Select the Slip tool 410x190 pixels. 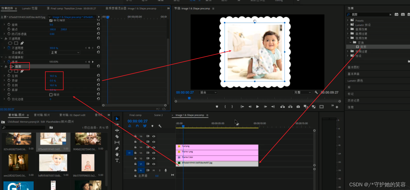pyautogui.click(x=117, y=142)
